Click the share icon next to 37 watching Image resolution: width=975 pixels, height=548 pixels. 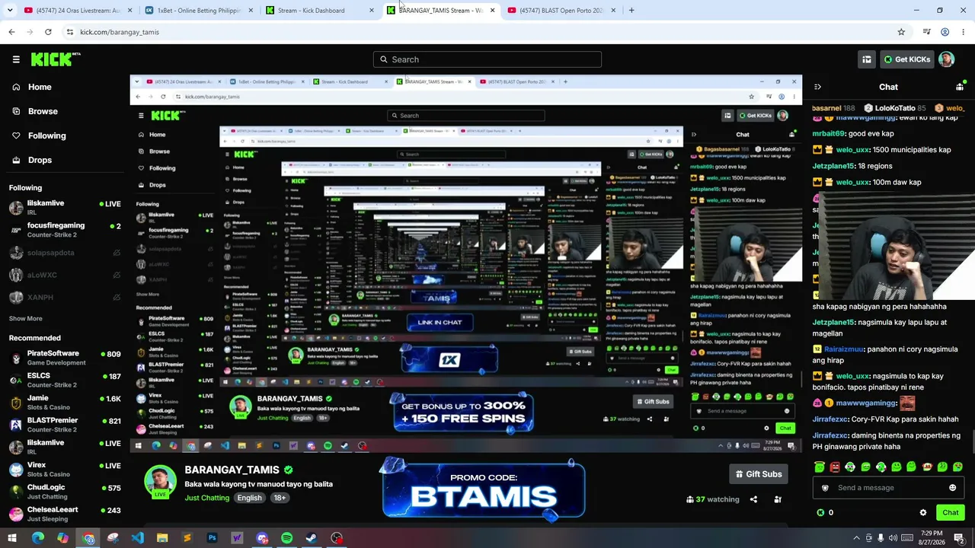[753, 499]
